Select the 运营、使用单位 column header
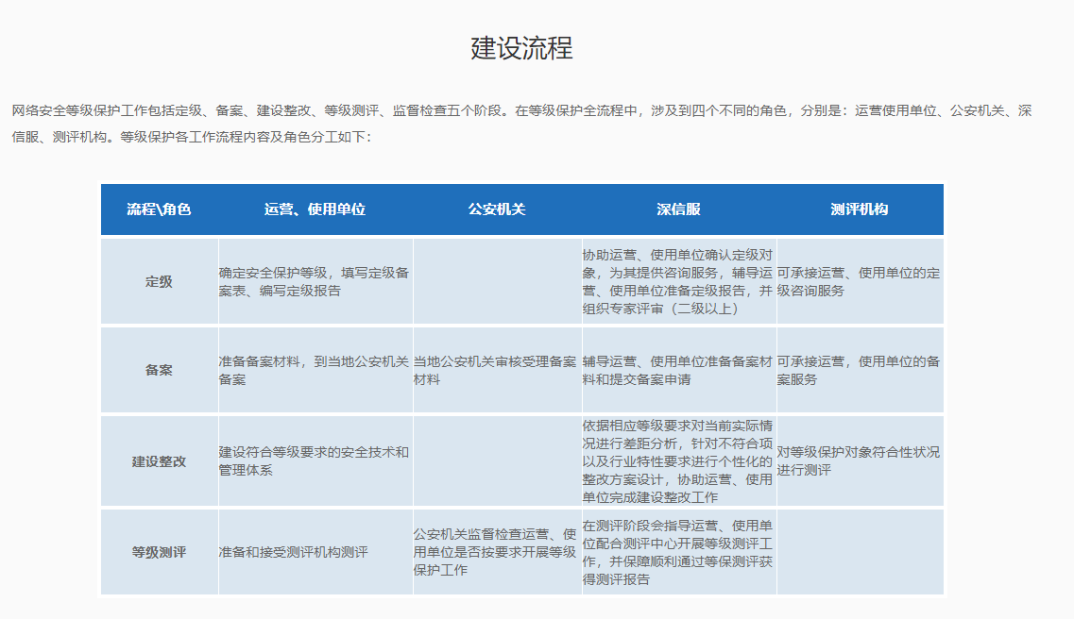 (x=315, y=209)
